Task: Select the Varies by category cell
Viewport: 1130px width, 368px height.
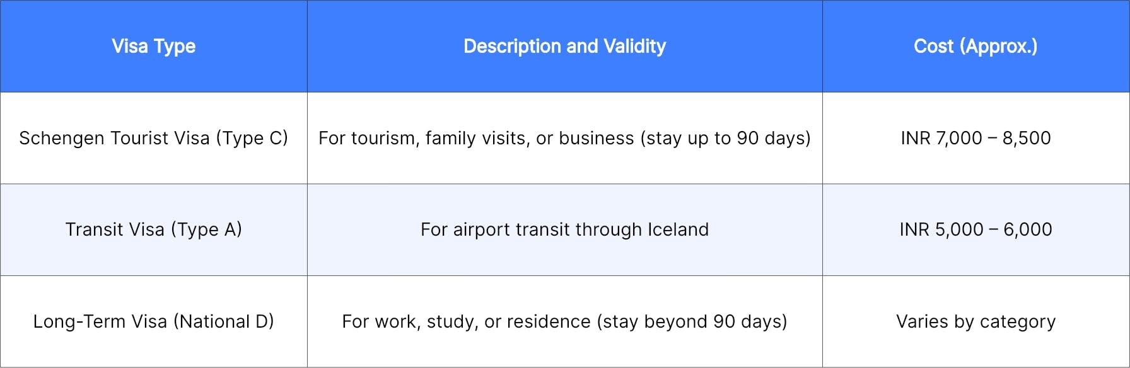Action: click(976, 321)
